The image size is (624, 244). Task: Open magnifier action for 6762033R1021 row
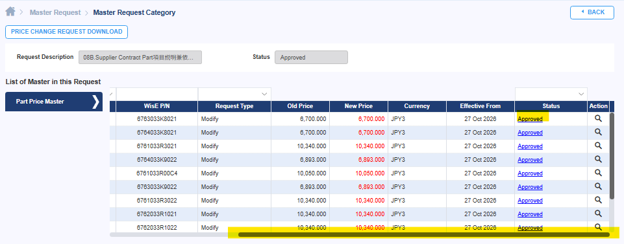[x=598, y=213]
